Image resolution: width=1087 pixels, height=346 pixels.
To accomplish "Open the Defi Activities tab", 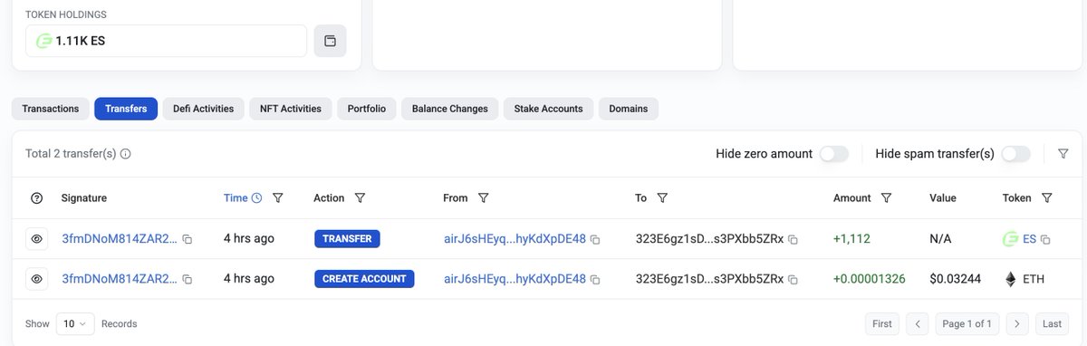I will 203,109.
